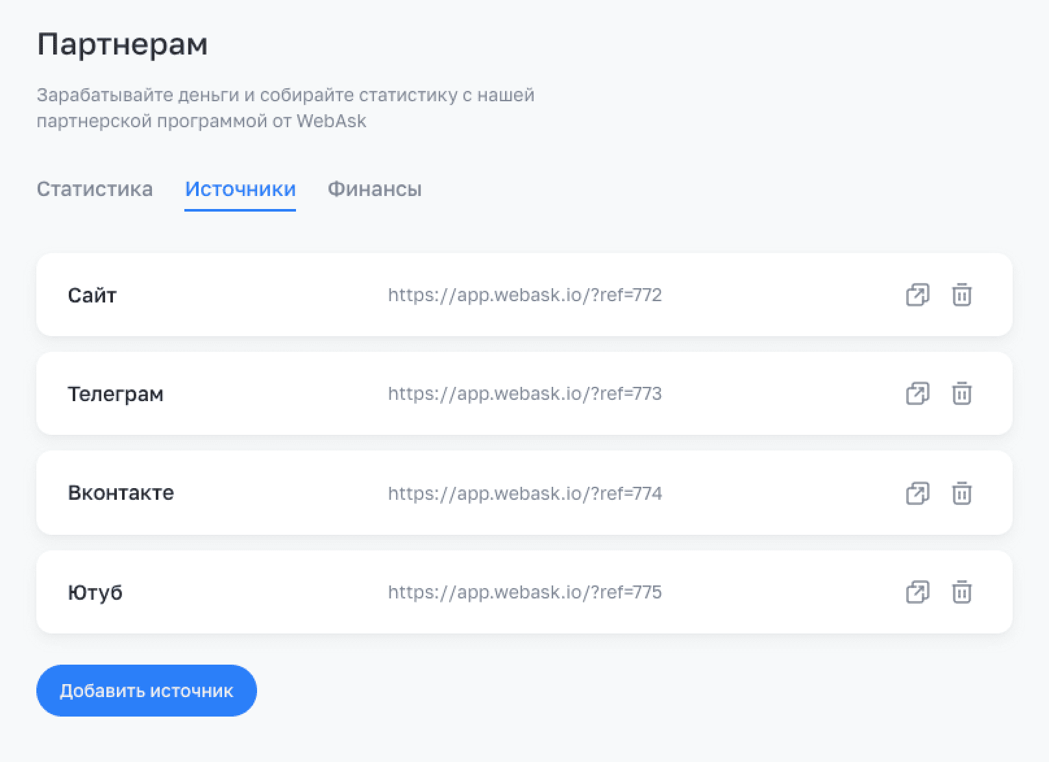Screen dimensions: 1049x762
Task: Click the ref=773 link URL
Action: 524,393
